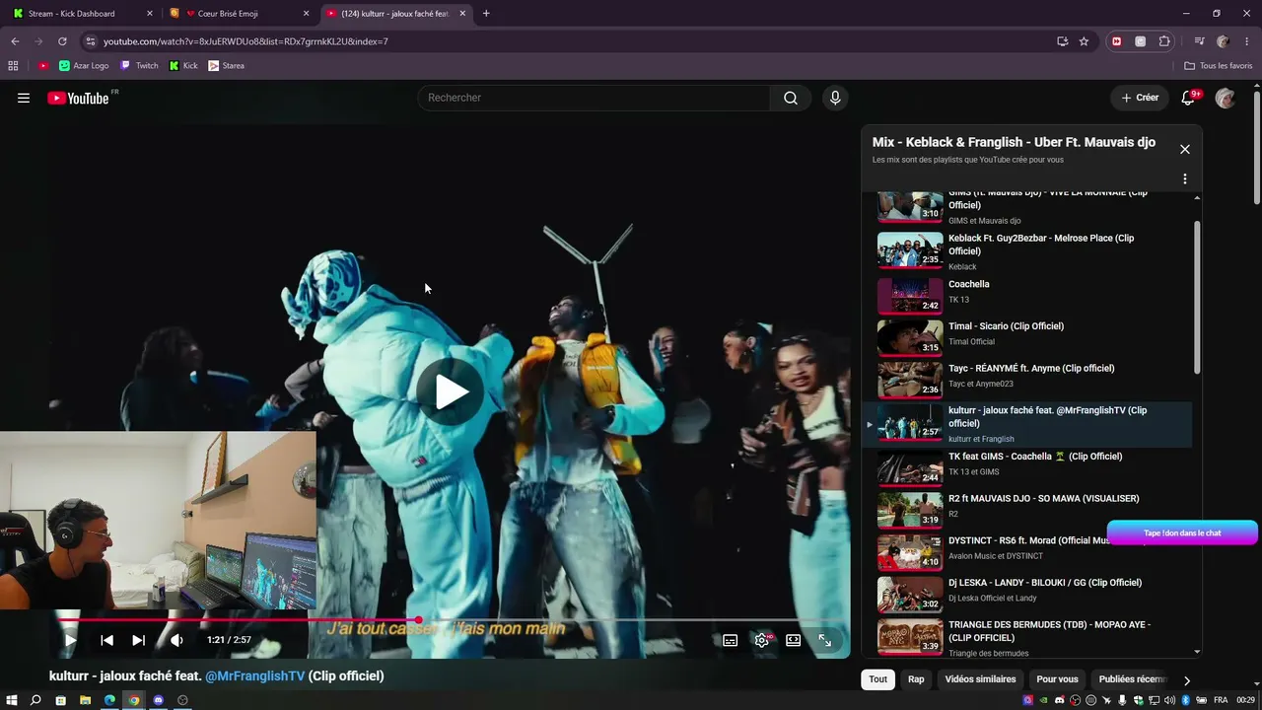Go back in the browser

tap(15, 41)
